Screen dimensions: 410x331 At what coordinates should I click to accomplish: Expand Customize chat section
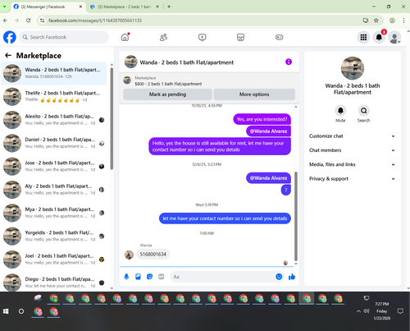point(352,136)
